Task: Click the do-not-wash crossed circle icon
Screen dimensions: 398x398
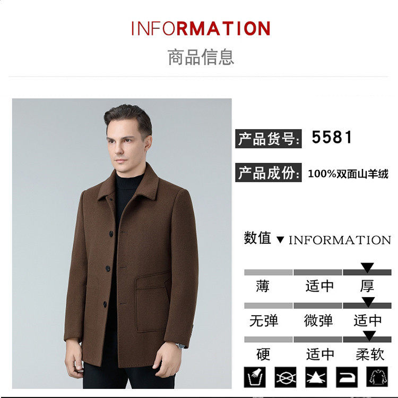Action: [285, 377]
